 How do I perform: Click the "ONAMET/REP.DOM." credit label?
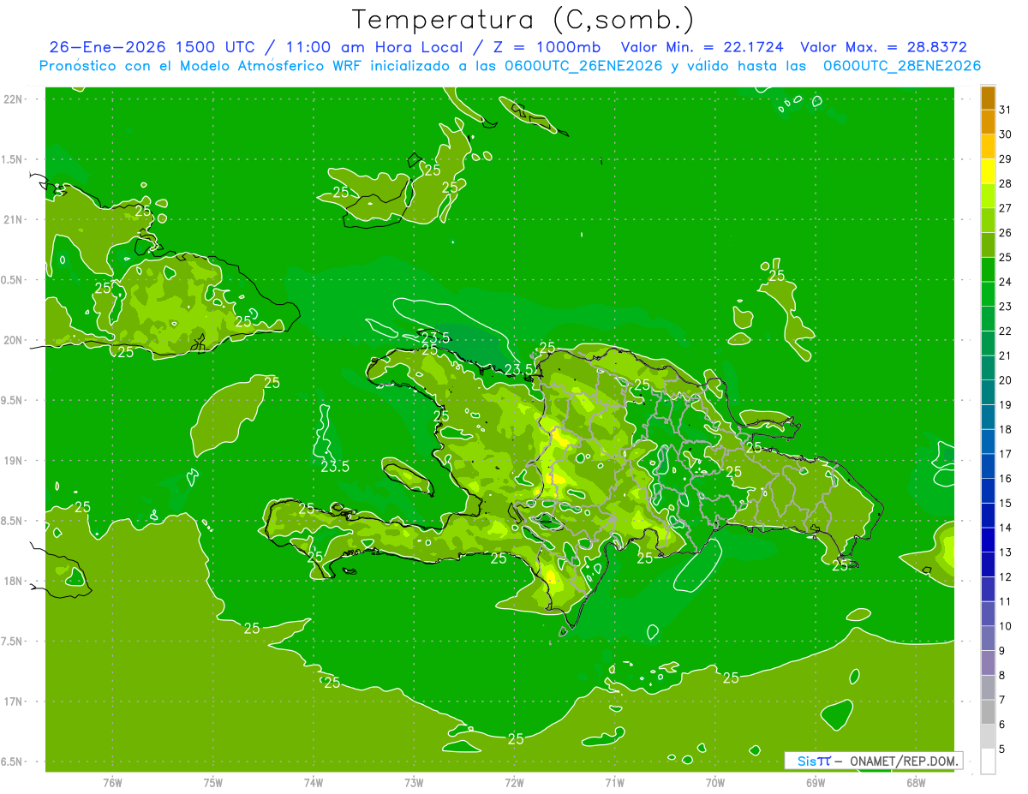[902, 761]
